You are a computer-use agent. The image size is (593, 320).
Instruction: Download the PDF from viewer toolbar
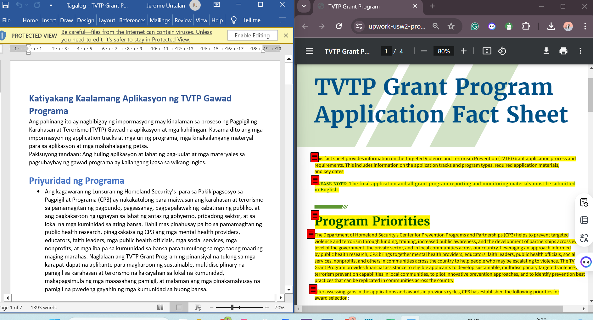pos(546,51)
